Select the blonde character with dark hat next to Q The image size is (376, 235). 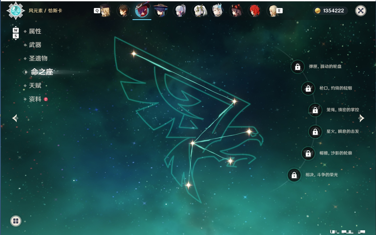[x=105, y=11]
